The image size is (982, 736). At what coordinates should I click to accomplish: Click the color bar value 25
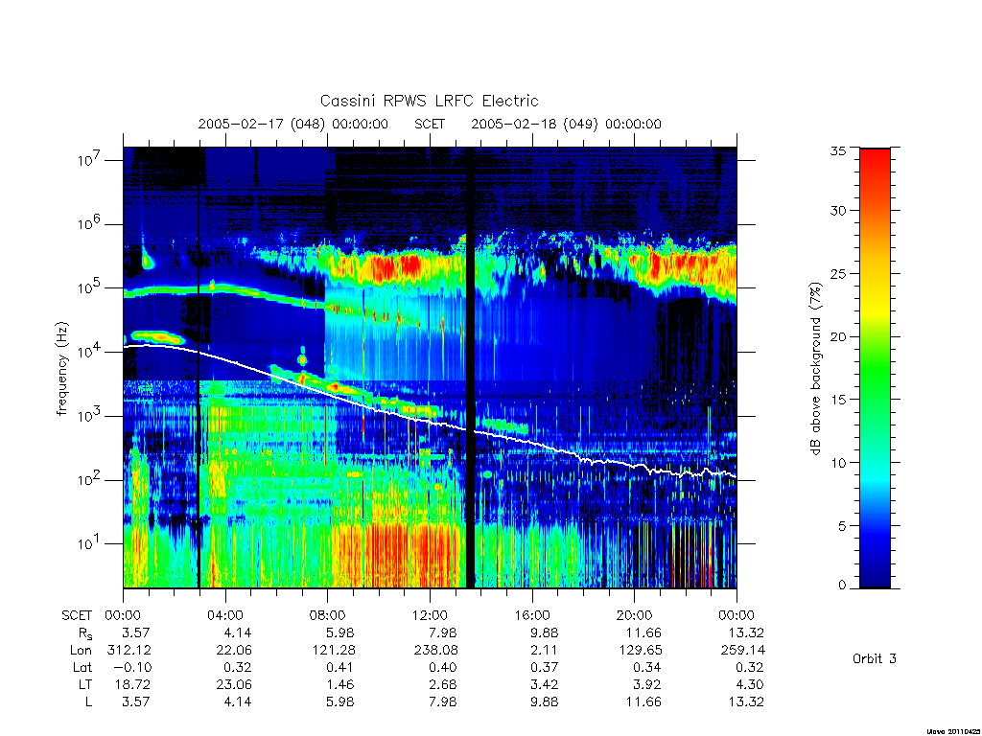[838, 273]
